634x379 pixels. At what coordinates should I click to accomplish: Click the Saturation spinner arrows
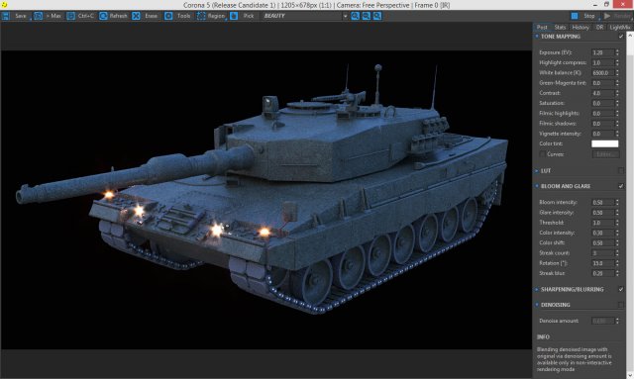tap(617, 103)
